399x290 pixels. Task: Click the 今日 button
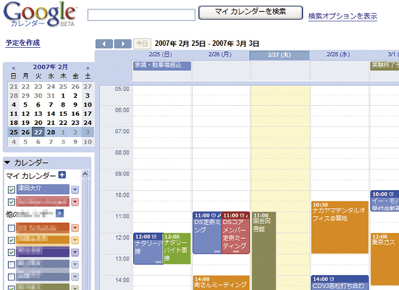142,44
